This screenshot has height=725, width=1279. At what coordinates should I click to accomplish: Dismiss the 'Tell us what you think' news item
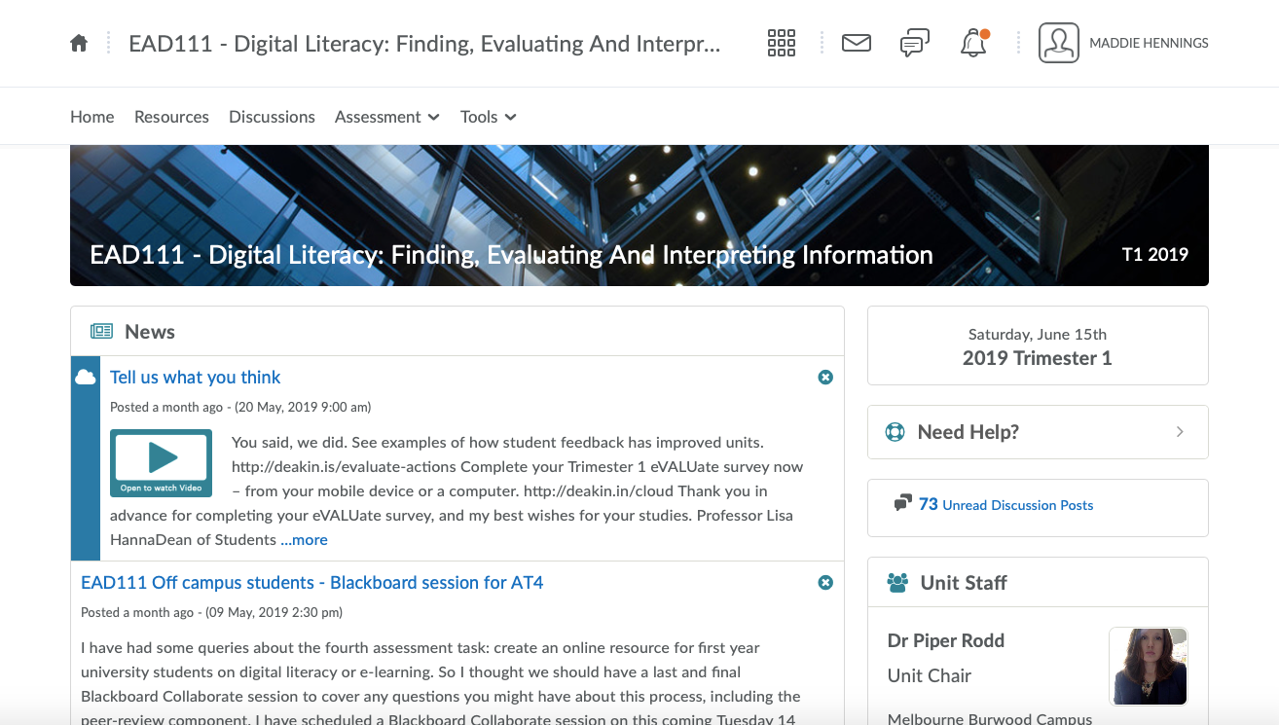pyautogui.click(x=825, y=377)
